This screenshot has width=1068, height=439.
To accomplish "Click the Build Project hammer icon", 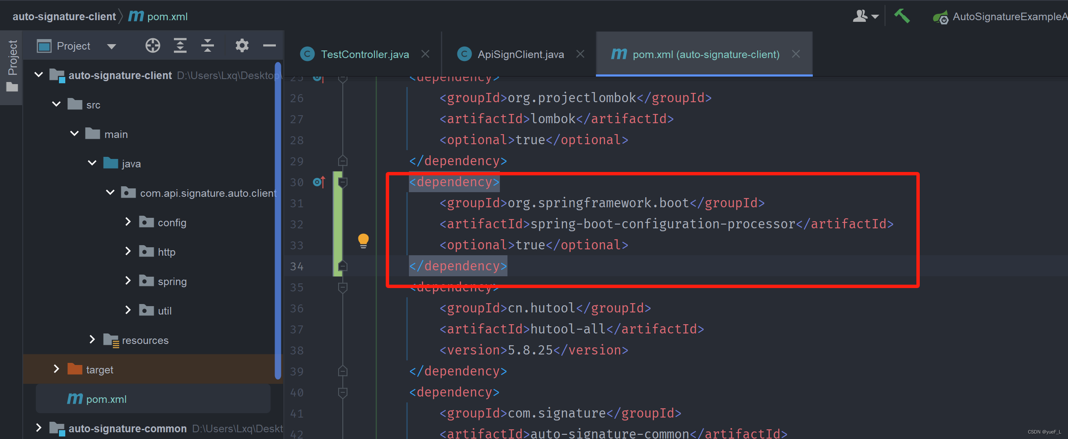I will [x=902, y=16].
